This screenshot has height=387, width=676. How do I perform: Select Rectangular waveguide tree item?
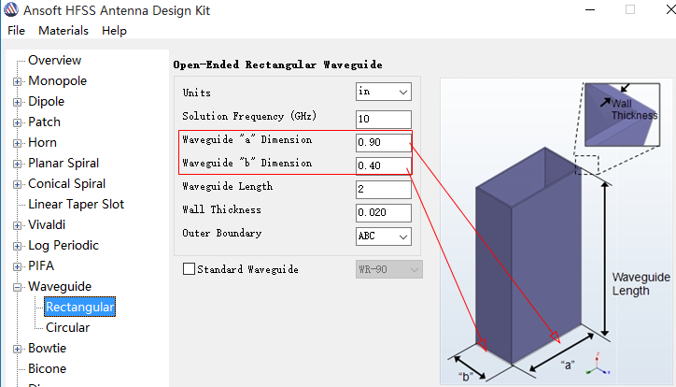pyautogui.click(x=79, y=307)
